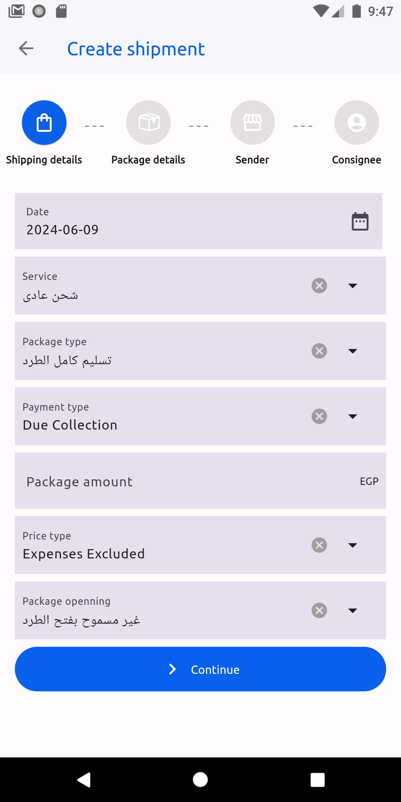
Task: Tap the back arrow in header
Action: click(26, 48)
